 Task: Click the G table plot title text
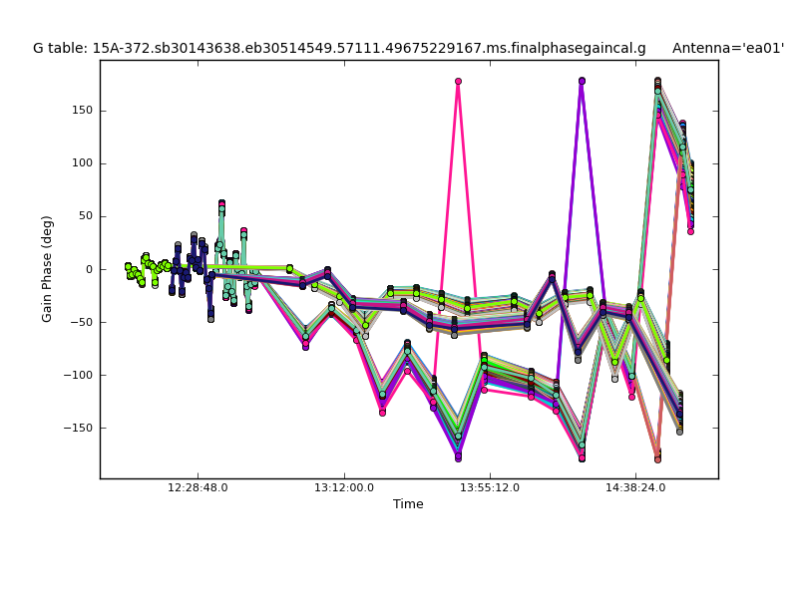point(339,48)
